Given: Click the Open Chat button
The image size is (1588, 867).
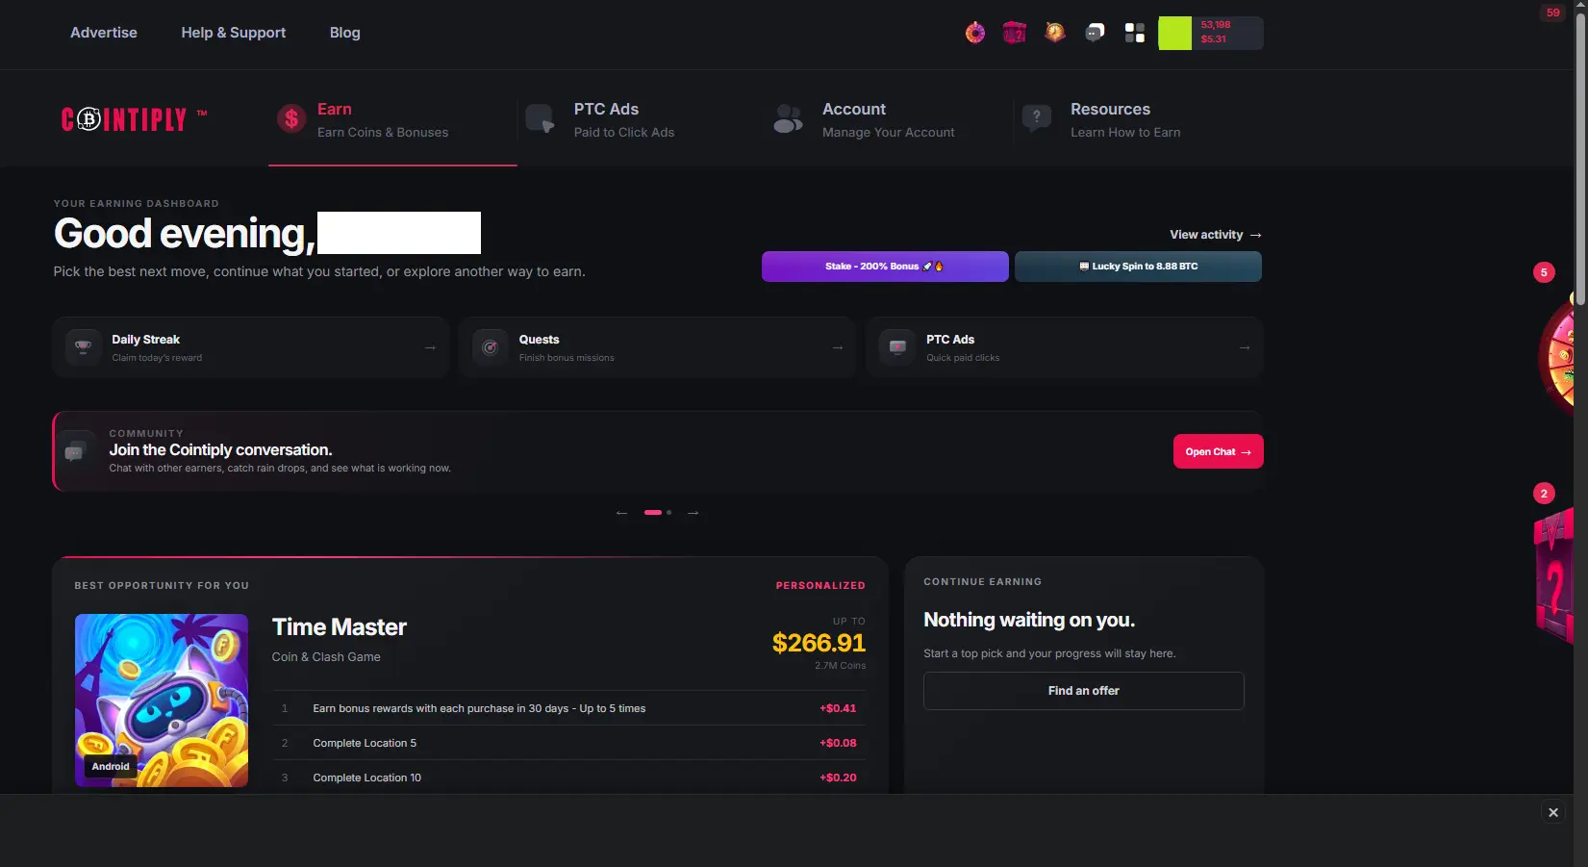Looking at the screenshot, I should point(1218,452).
